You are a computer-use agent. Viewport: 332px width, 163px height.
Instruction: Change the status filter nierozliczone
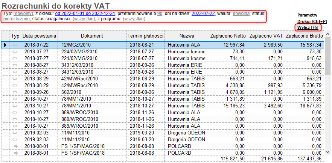pyautogui.click(x=17, y=19)
